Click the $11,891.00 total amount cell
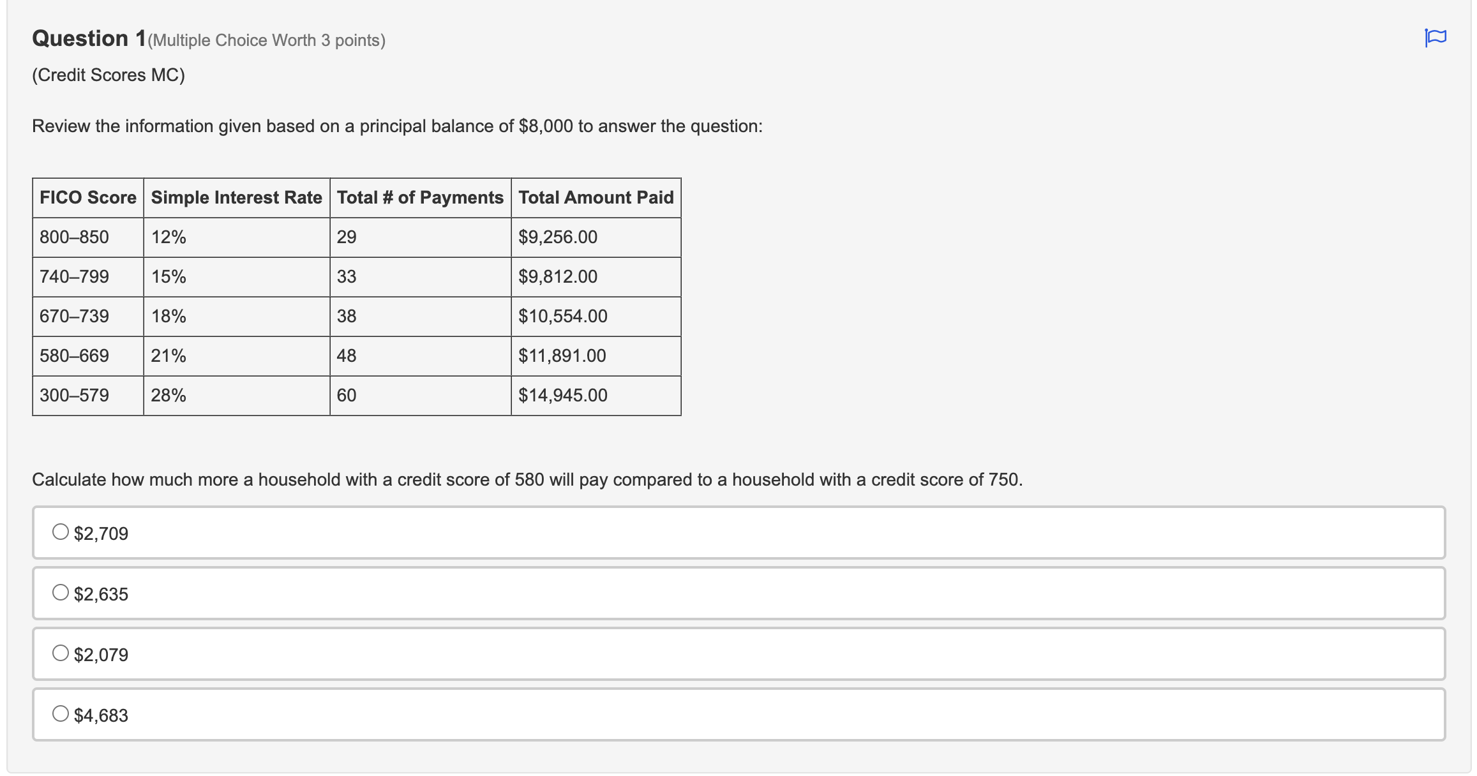Screen dimensions: 1477x776 pyautogui.click(x=596, y=356)
